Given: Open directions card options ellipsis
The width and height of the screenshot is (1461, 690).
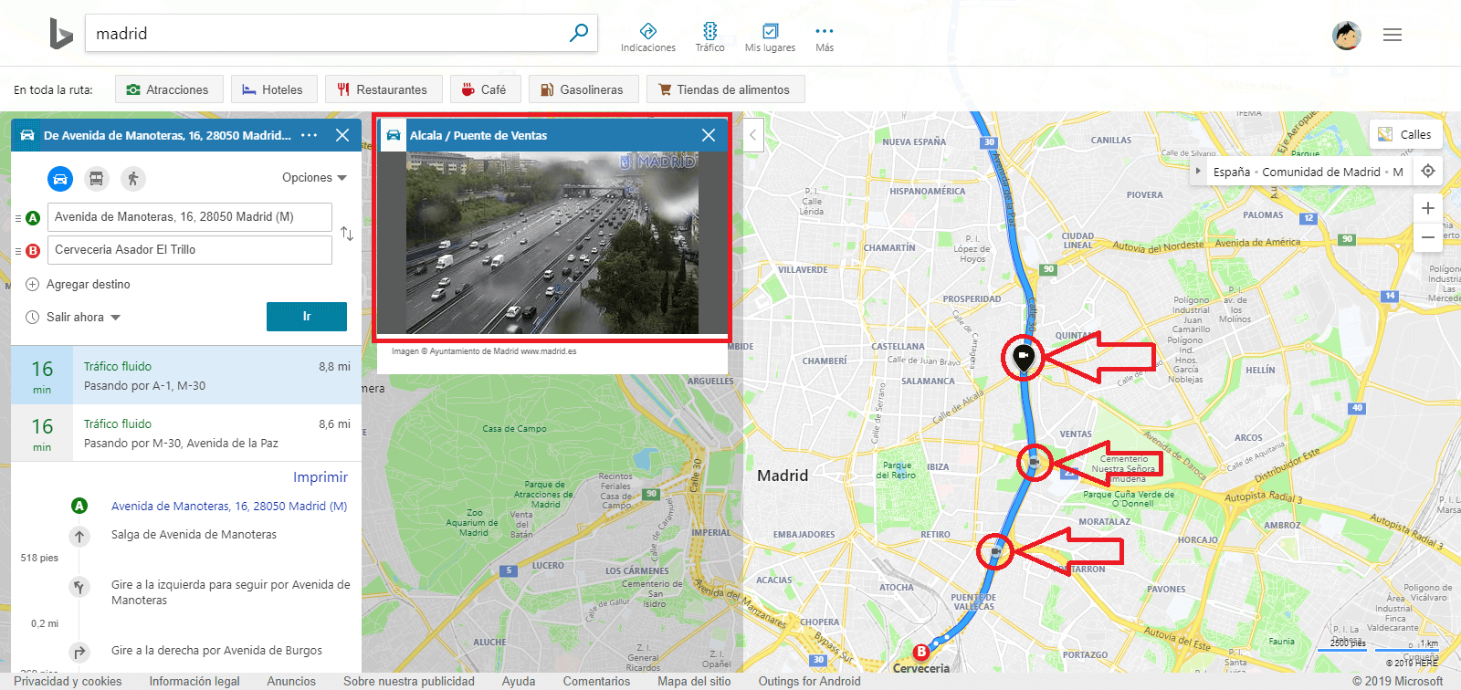Looking at the screenshot, I should pyautogui.click(x=310, y=135).
